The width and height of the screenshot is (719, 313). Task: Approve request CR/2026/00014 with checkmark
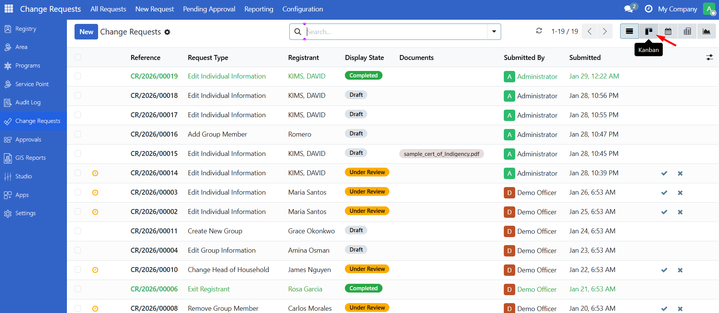pyautogui.click(x=664, y=173)
